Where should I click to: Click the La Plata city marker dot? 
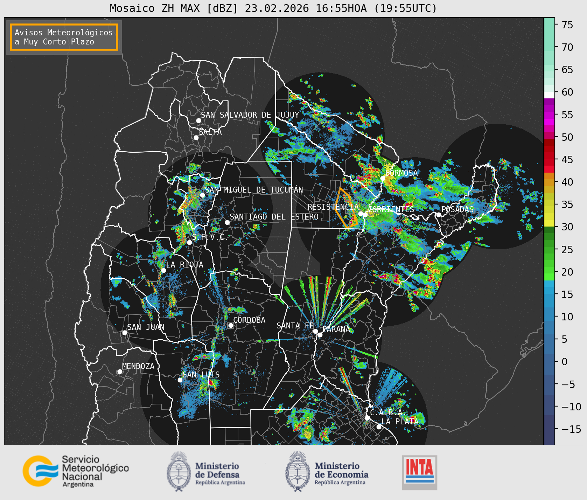click(379, 426)
